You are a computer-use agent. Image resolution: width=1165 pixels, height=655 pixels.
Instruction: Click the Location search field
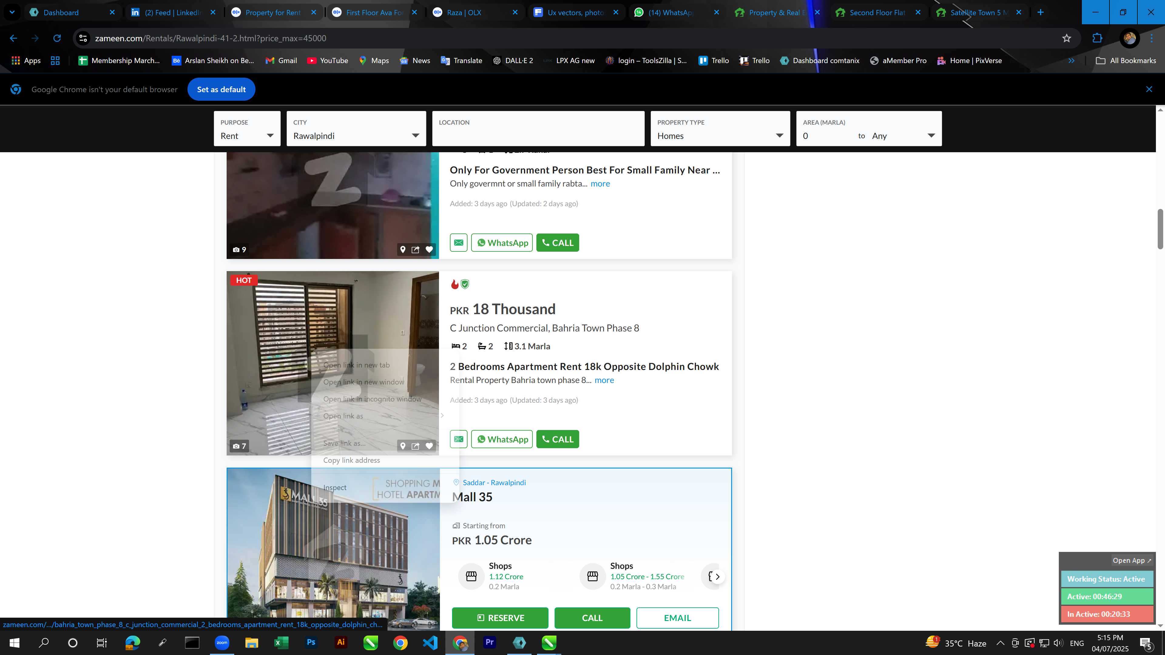(538, 129)
